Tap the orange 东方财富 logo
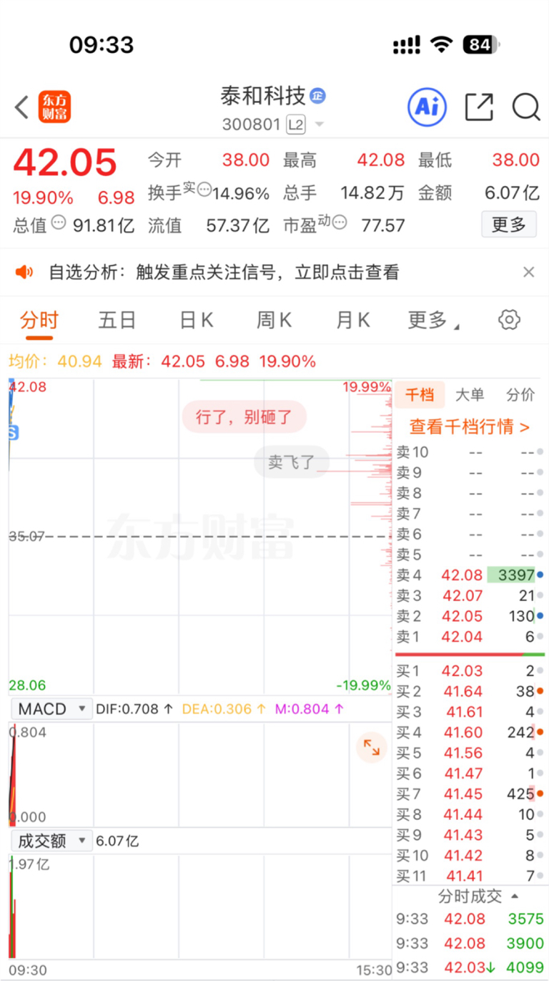 (55, 107)
